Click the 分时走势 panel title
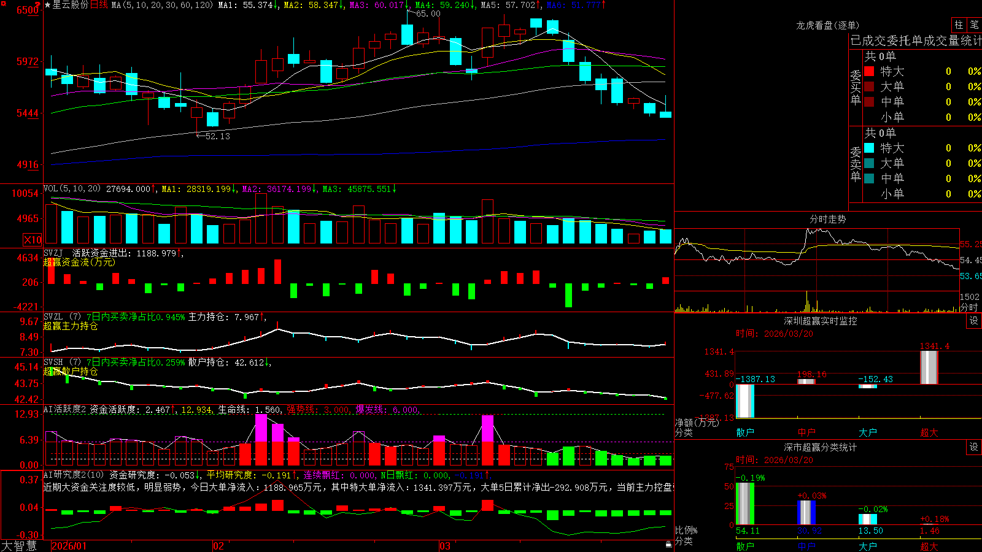The width and height of the screenshot is (982, 552). point(827,219)
